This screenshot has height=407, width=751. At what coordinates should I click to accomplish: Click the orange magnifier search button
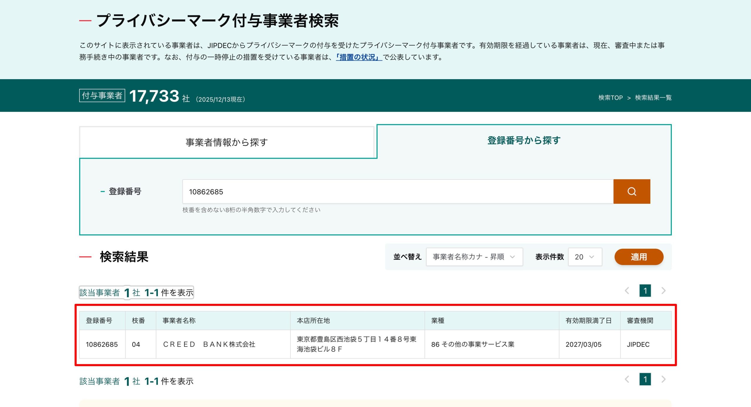[x=632, y=191]
